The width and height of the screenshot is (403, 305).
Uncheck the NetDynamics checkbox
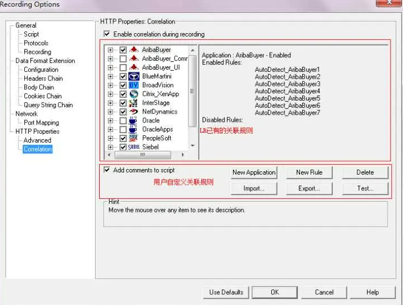pyautogui.click(x=123, y=112)
